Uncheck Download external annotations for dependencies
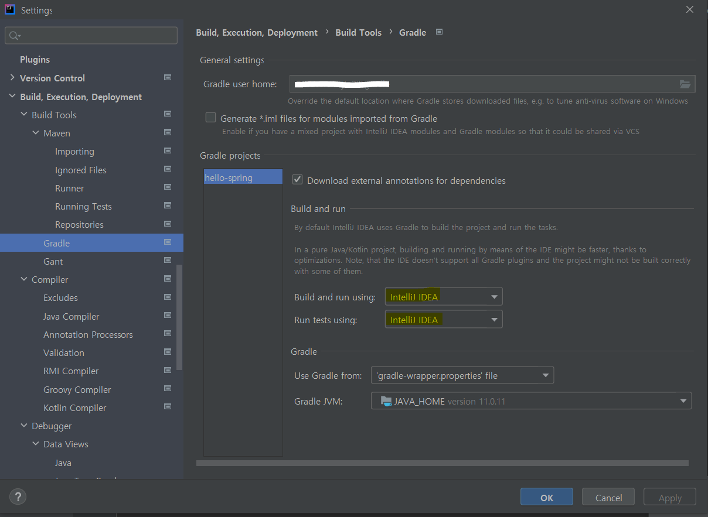 297,180
